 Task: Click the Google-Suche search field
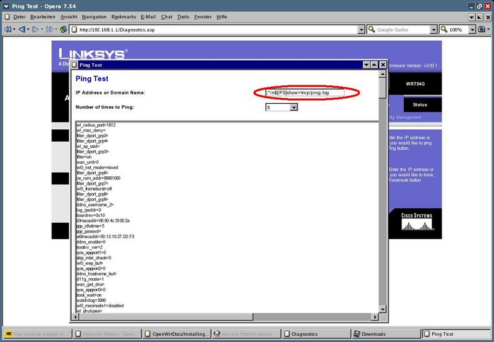(x=403, y=30)
